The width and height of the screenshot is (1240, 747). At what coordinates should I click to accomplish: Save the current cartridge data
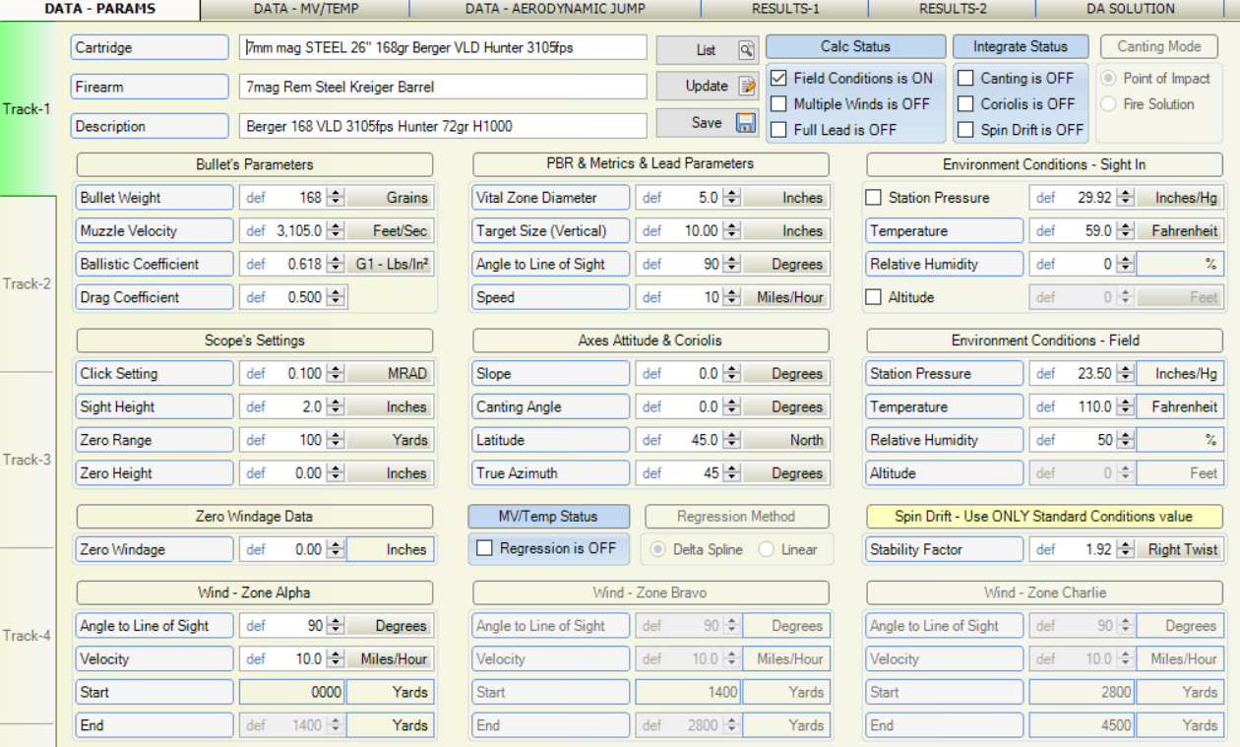[707, 123]
